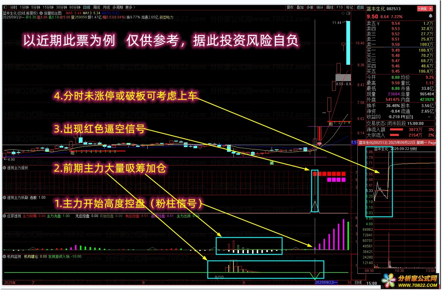The width and height of the screenshot is (442, 290).
Task: Click the diamond marker icon above chart
Action: pos(343,13)
